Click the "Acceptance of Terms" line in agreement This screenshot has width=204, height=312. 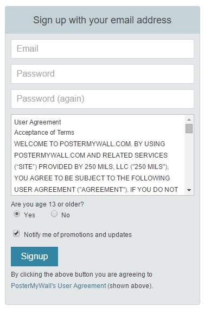(x=44, y=132)
